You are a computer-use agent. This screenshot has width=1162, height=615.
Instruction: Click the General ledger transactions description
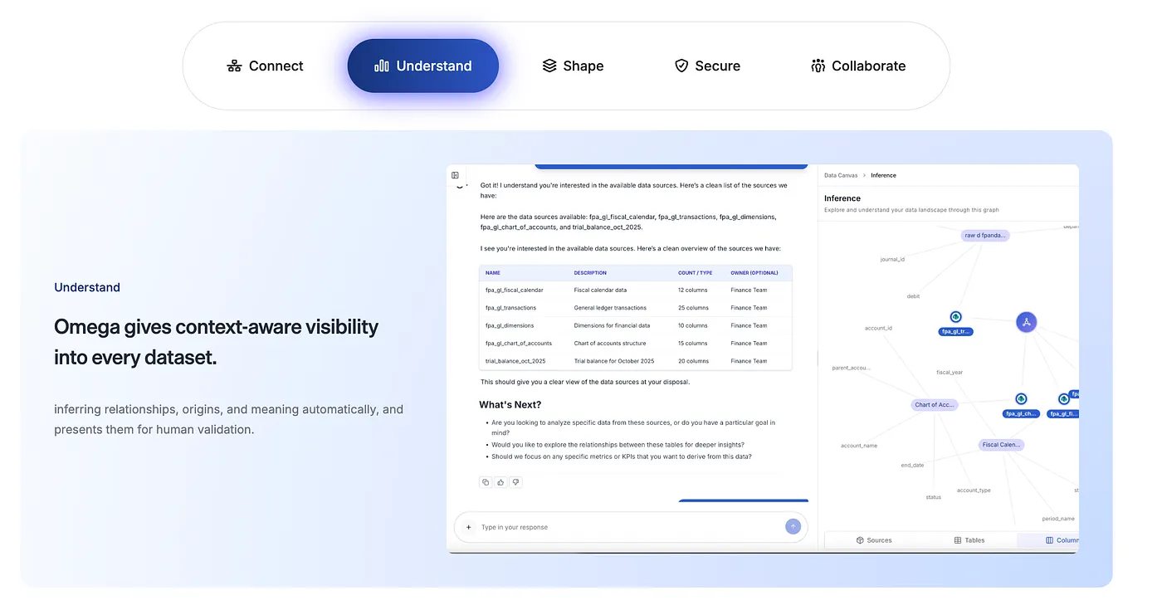point(610,308)
